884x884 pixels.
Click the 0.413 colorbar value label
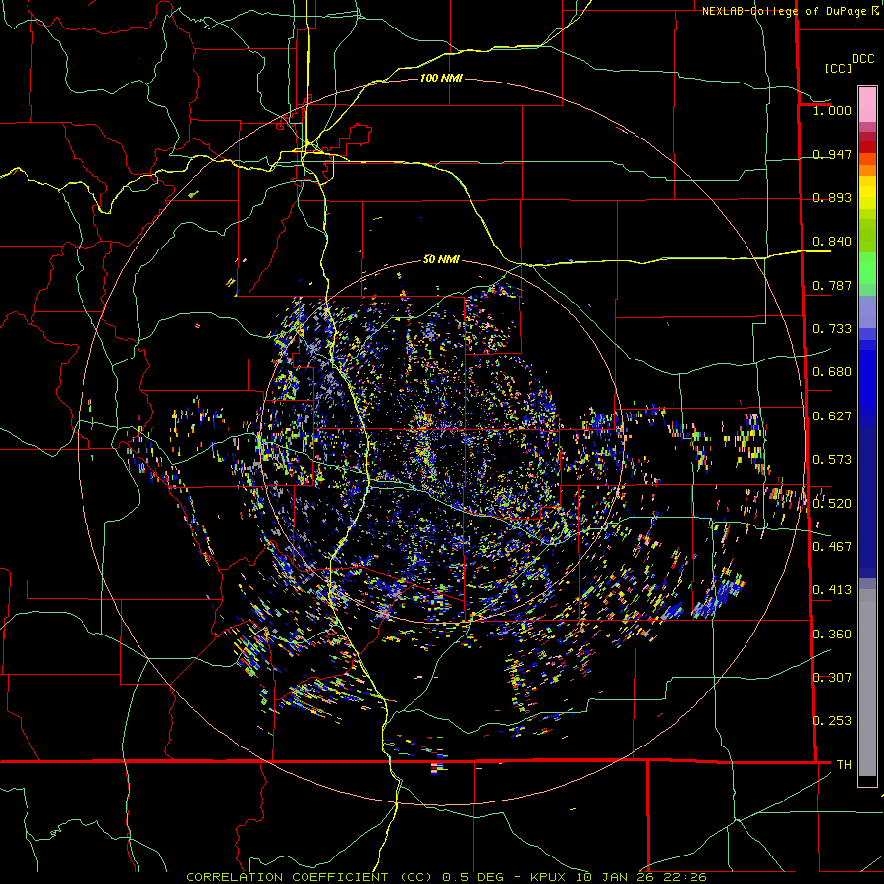pos(832,590)
